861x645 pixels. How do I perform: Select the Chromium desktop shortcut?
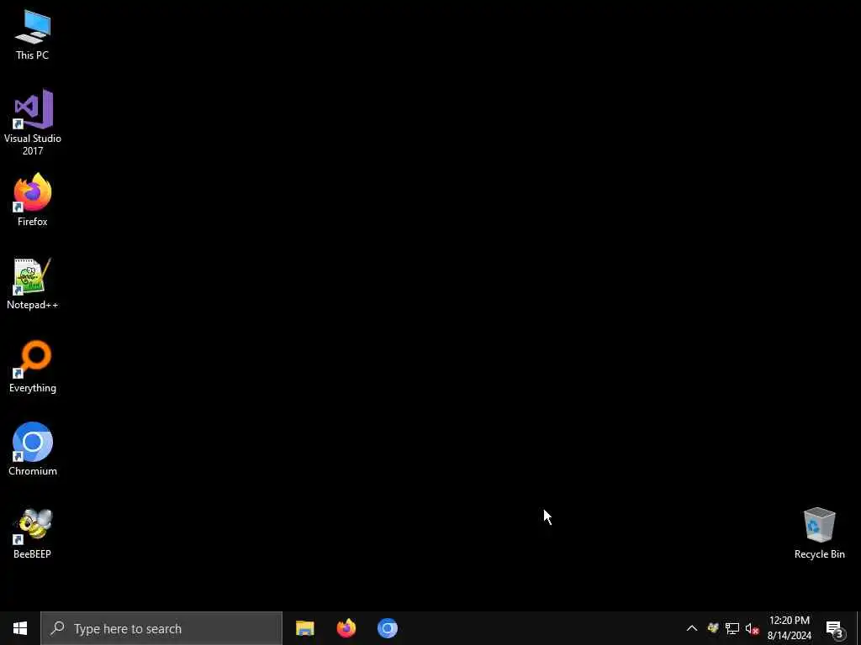point(33,449)
